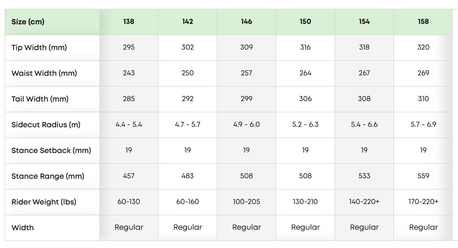Click the Rider Weight (lbs) row label
This screenshot has height=248, width=458.
44,202
